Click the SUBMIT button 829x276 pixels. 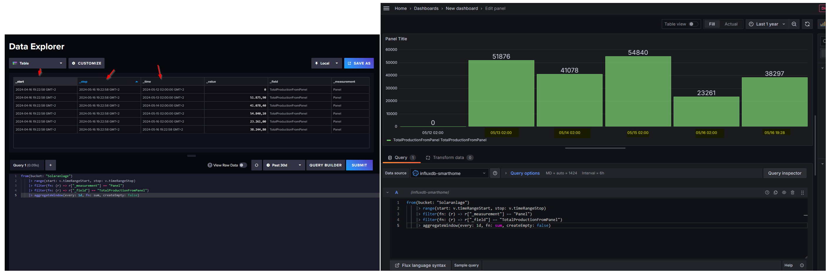pyautogui.click(x=359, y=165)
